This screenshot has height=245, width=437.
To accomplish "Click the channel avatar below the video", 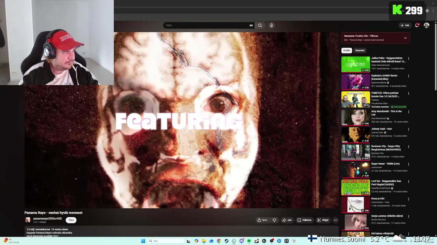I will click(28, 220).
